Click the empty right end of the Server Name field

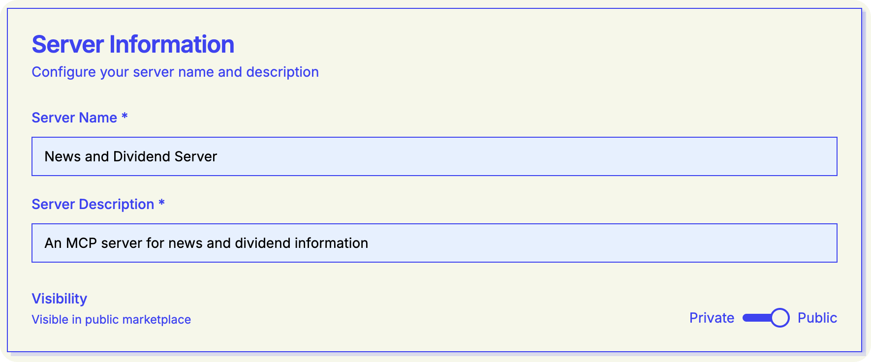click(x=787, y=156)
